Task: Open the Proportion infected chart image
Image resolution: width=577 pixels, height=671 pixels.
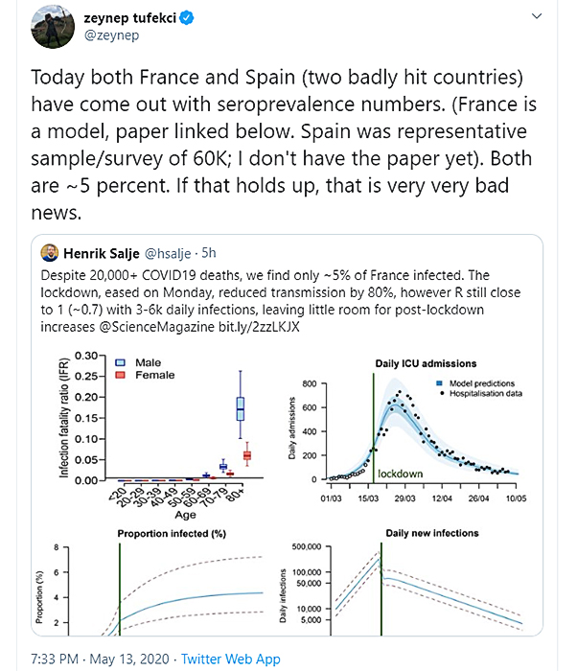Action: 150,581
